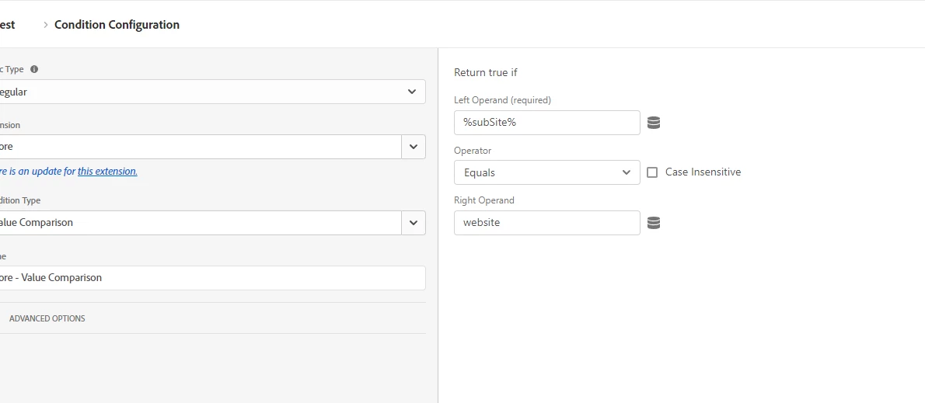Screen dimensions: 925x403
Task: Open the Operator dropdown set to Equals
Action: (546, 172)
